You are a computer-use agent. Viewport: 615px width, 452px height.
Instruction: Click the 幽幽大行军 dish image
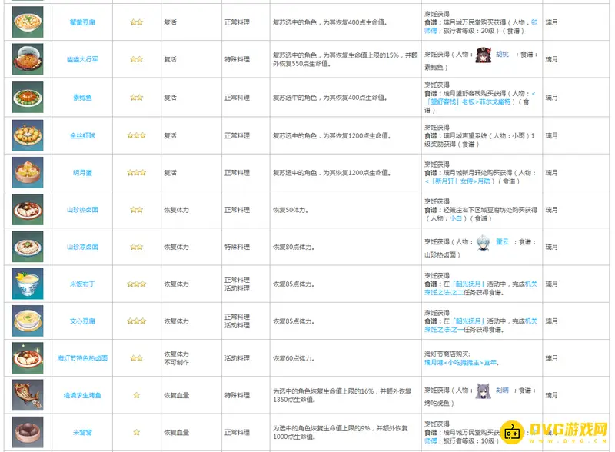28,58
